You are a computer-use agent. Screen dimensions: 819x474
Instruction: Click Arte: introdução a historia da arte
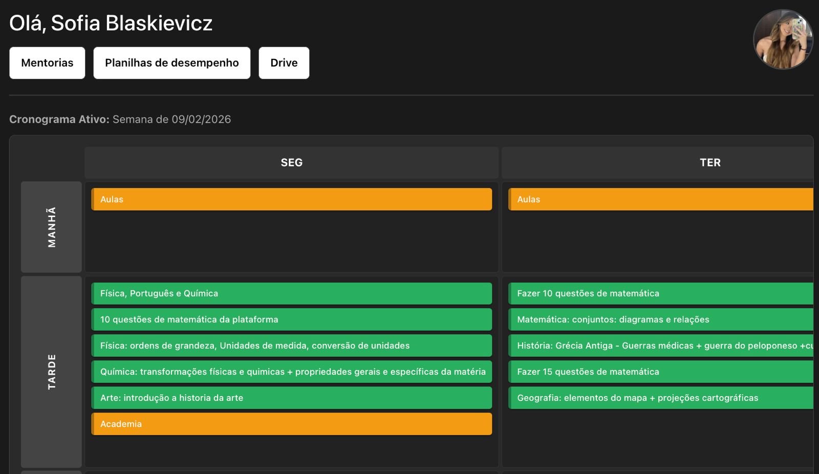point(291,398)
